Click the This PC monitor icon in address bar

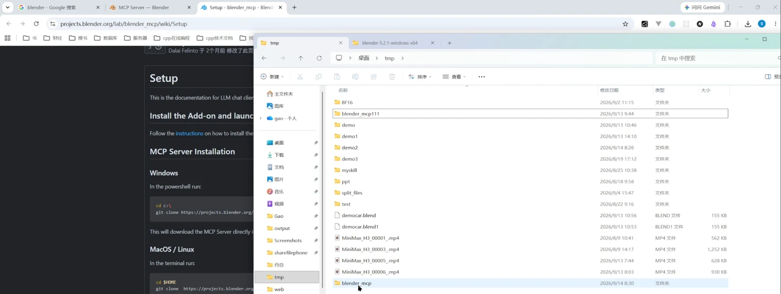pyautogui.click(x=339, y=58)
